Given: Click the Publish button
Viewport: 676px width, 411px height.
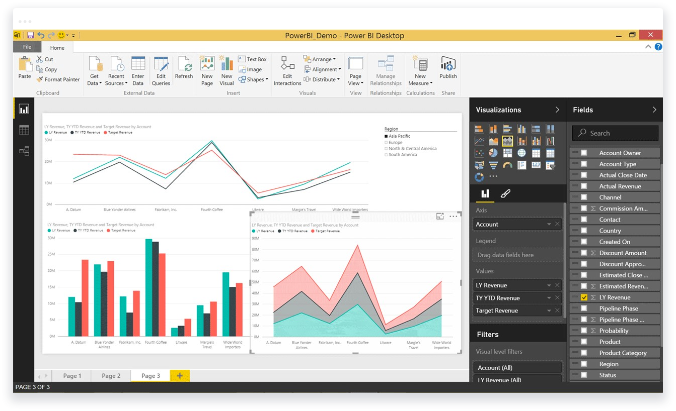Looking at the screenshot, I should click(448, 68).
